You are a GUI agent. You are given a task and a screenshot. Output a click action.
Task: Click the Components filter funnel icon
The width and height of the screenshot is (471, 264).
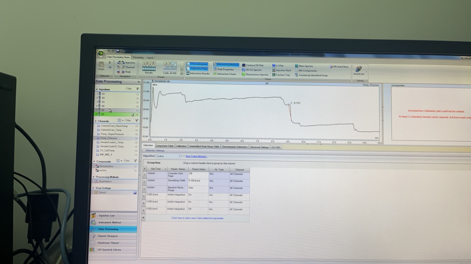(x=135, y=161)
